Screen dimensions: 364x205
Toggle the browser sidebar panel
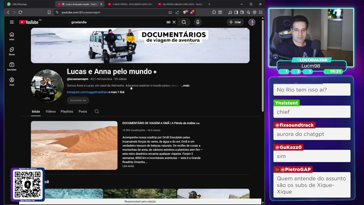(x=236, y=12)
